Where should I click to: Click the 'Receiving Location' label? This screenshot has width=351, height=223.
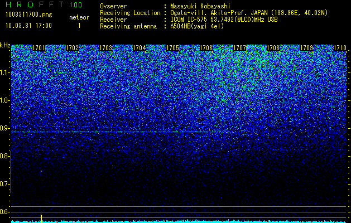(130, 13)
